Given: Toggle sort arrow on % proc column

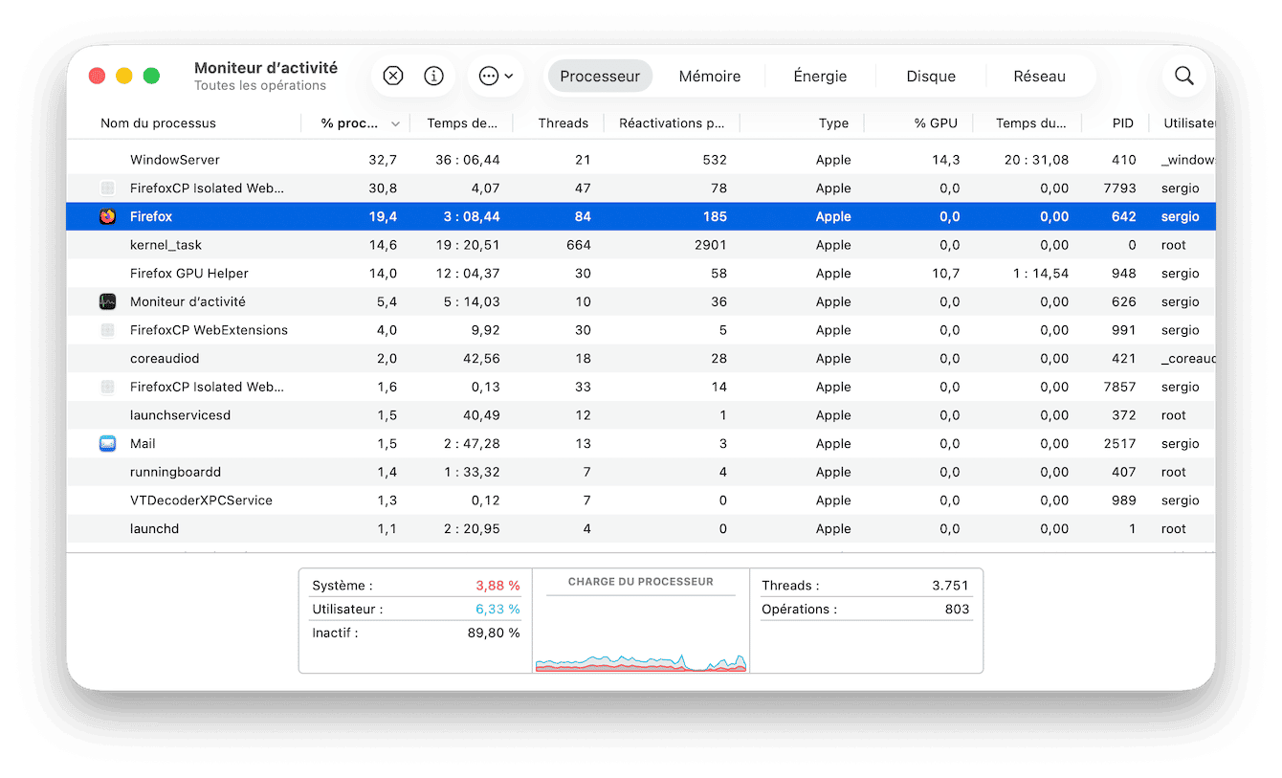Looking at the screenshot, I should pyautogui.click(x=396, y=123).
